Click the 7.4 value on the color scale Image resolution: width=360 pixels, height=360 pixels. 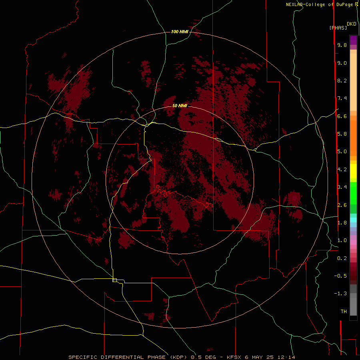tap(342, 98)
